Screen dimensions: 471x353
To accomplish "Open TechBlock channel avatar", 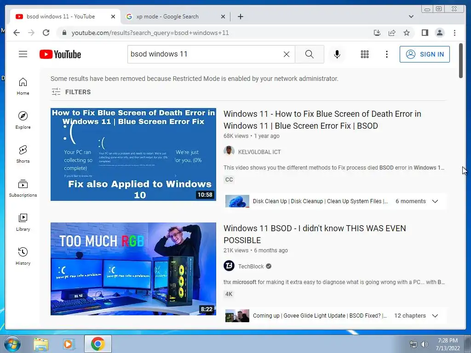I will pyautogui.click(x=229, y=266).
